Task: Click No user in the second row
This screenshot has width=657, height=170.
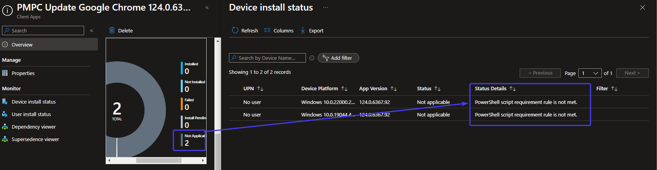Action: (252, 115)
